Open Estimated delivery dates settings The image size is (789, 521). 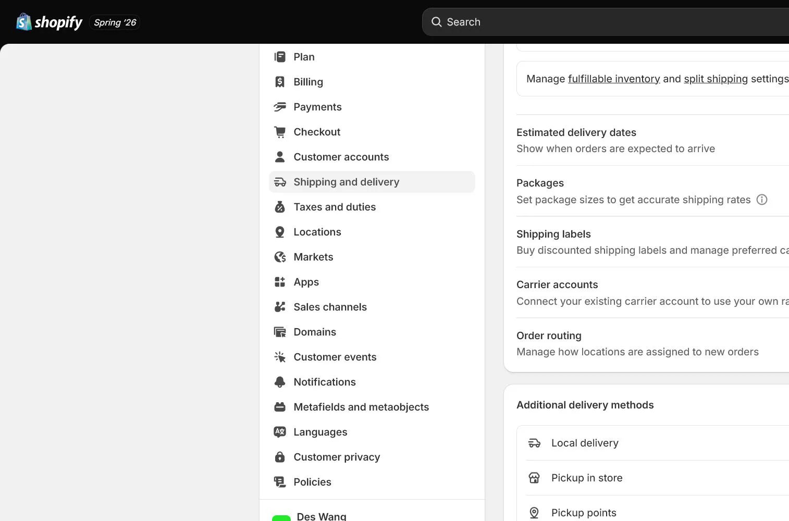[652, 140]
